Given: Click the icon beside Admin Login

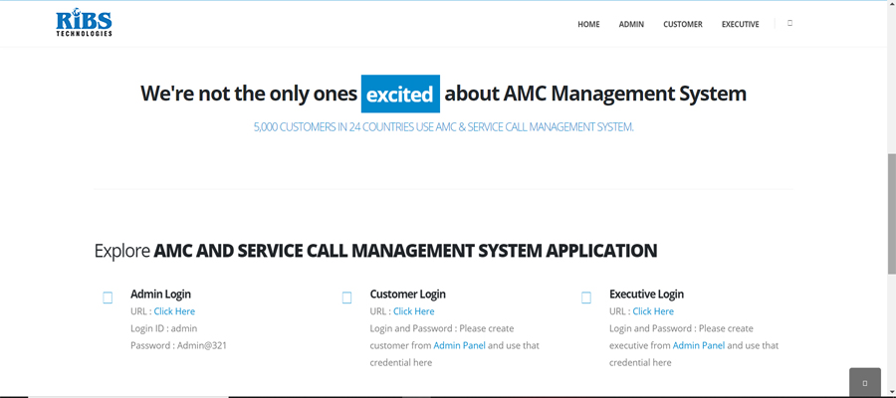Looking at the screenshot, I should [108, 298].
